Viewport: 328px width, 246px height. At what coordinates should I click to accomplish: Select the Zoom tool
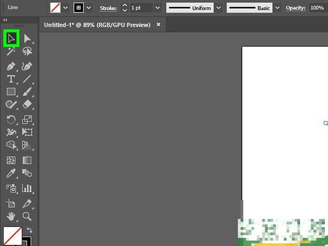(x=27, y=216)
